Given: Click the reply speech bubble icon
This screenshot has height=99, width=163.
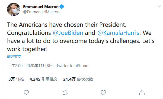Looking at the screenshot, I should click(26, 93).
